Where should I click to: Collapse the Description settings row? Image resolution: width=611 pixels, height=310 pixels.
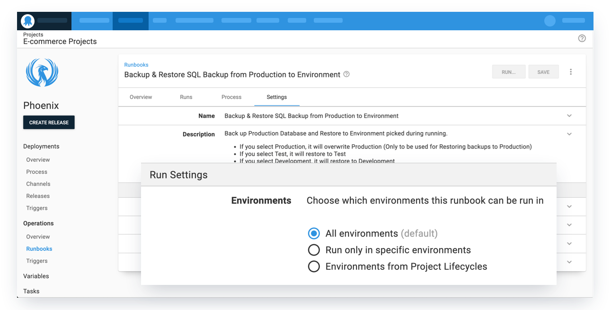[569, 134]
